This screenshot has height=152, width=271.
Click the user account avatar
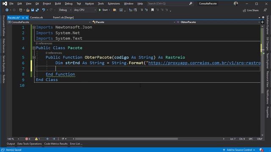[236, 3]
